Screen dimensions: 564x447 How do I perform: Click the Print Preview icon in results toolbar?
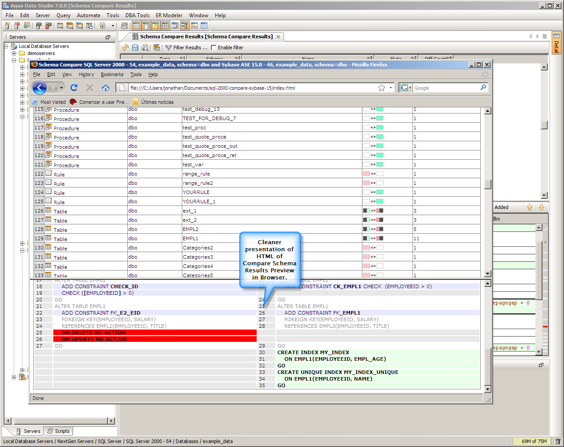pyautogui.click(x=144, y=48)
